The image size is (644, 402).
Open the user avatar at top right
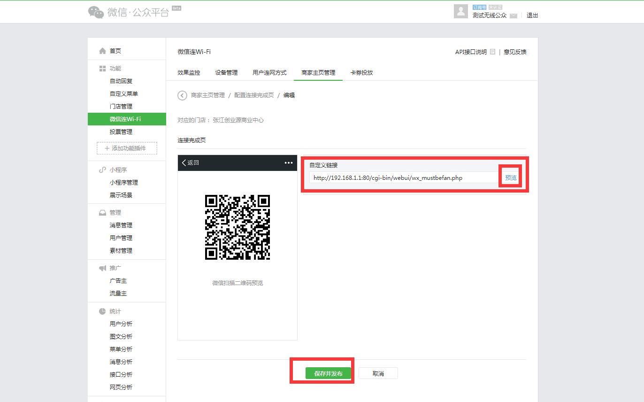click(461, 12)
